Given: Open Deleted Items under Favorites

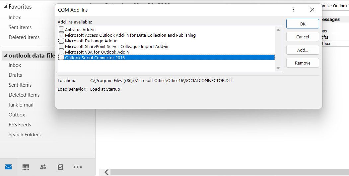Looking at the screenshot, I should click(x=24, y=37).
